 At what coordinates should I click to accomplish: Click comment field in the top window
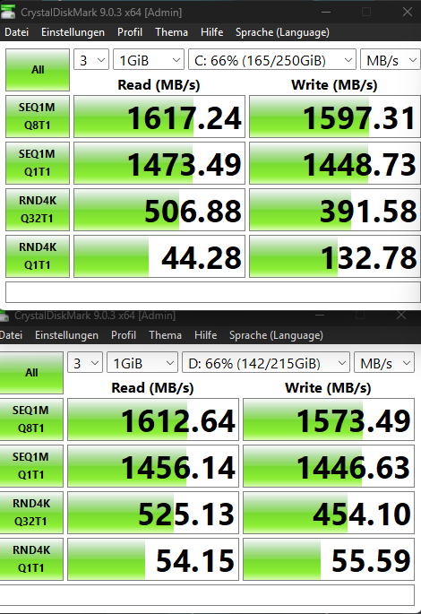coord(213,292)
